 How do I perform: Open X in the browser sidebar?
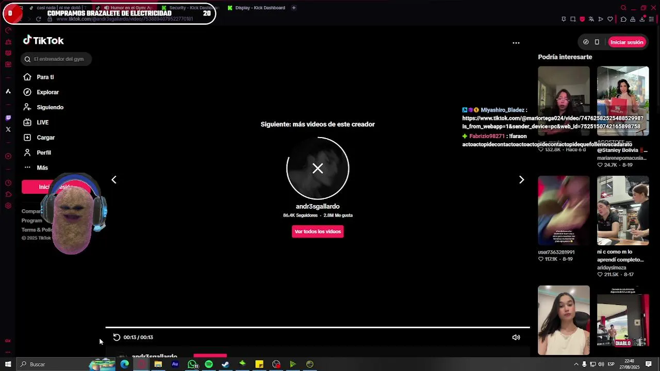click(x=8, y=129)
